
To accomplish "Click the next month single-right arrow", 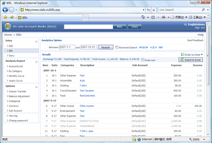I will [x=156, y=47].
